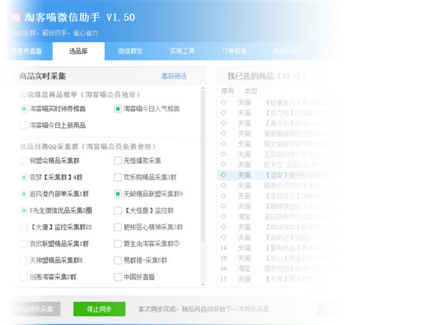
Task: Check 天神盟精品采集群8
Action: point(24,260)
